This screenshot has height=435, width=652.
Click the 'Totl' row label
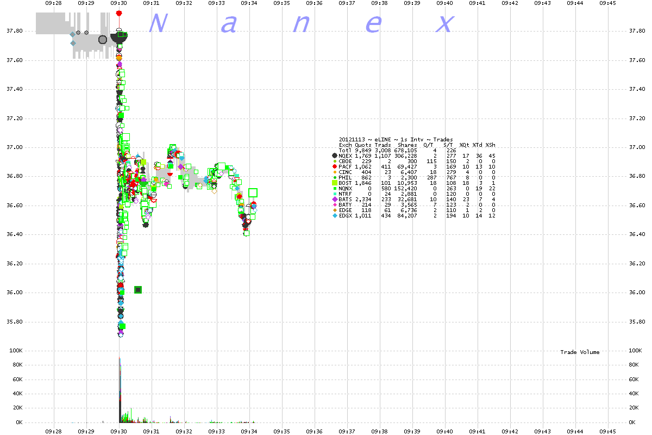[345, 151]
